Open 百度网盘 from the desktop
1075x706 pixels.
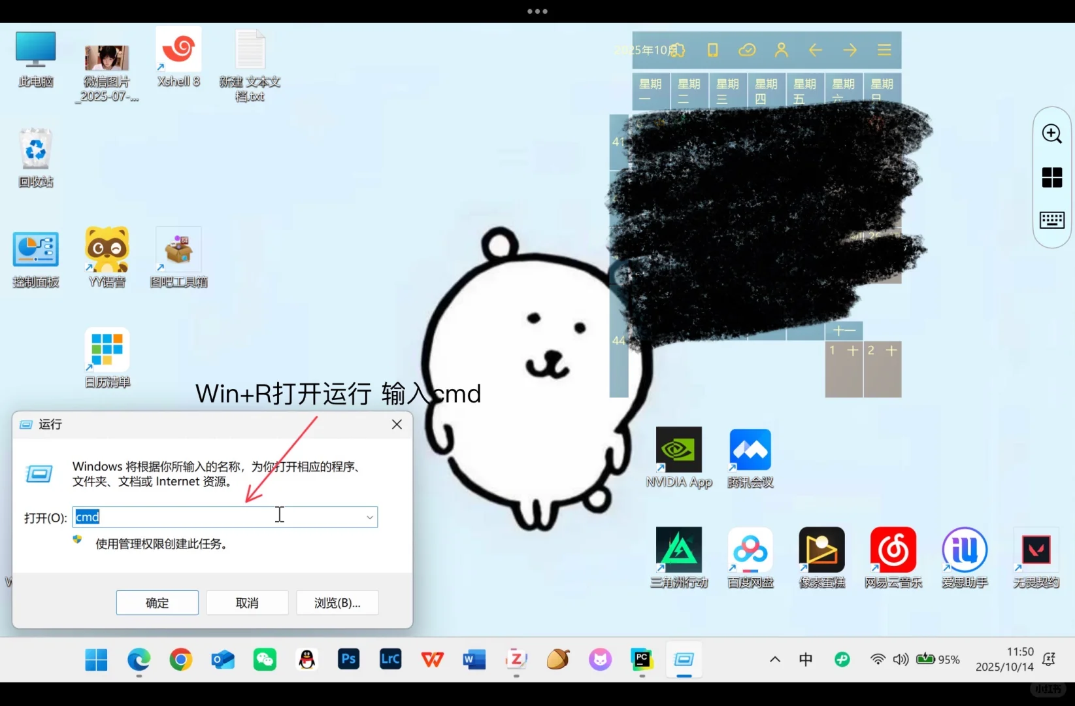tap(750, 551)
